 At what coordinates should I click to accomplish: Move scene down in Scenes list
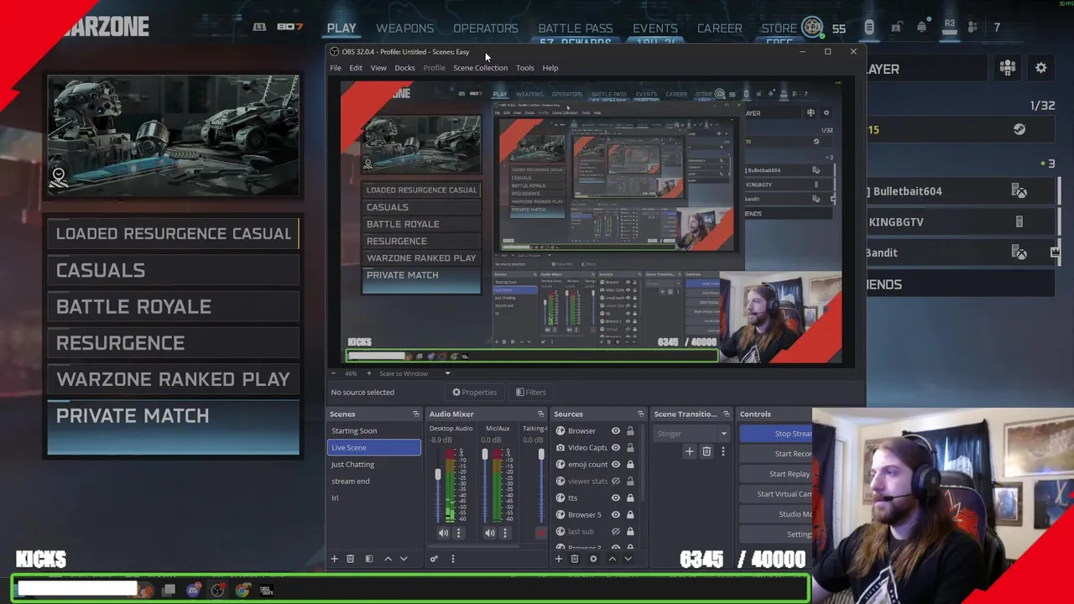(404, 559)
